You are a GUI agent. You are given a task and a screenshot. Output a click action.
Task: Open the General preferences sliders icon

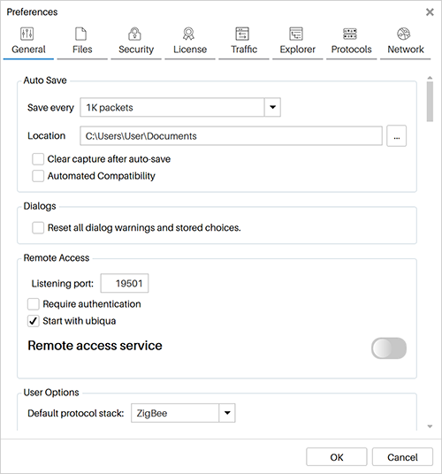27,34
